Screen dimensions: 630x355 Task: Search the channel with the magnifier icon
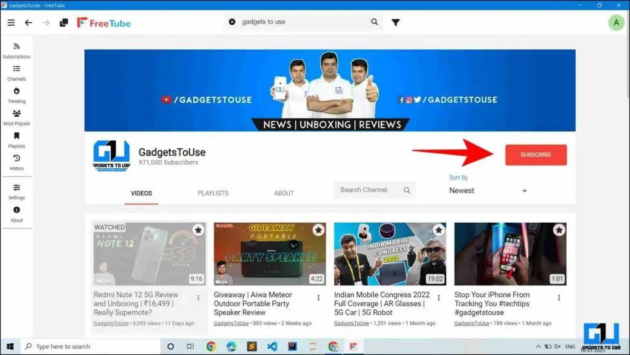(x=407, y=190)
